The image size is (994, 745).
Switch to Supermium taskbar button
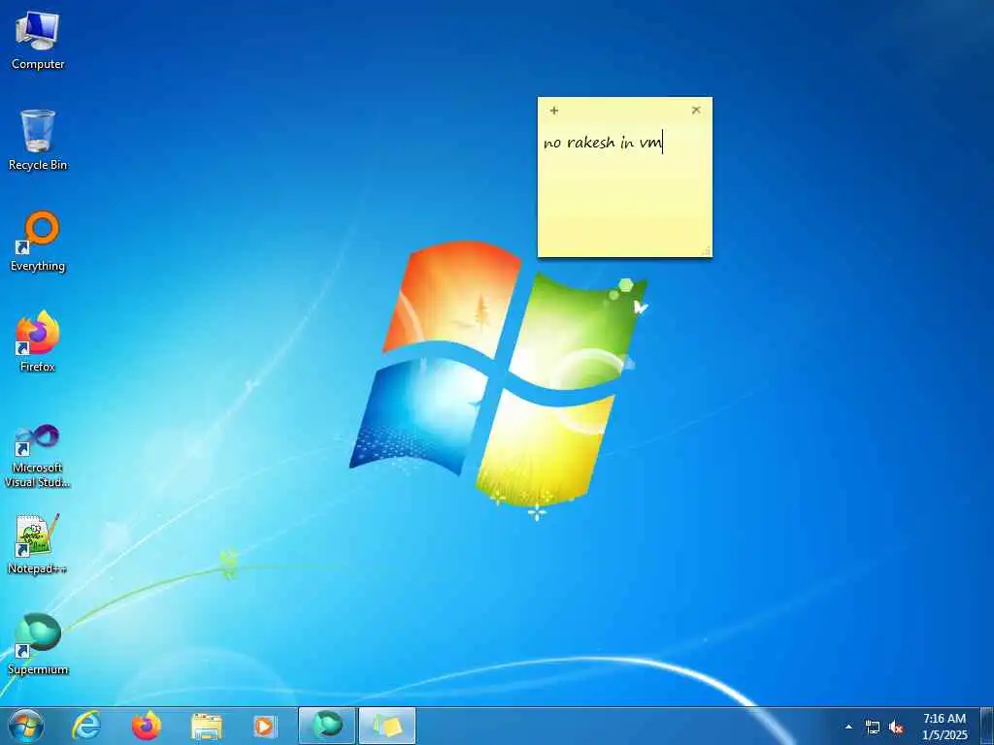[327, 726]
